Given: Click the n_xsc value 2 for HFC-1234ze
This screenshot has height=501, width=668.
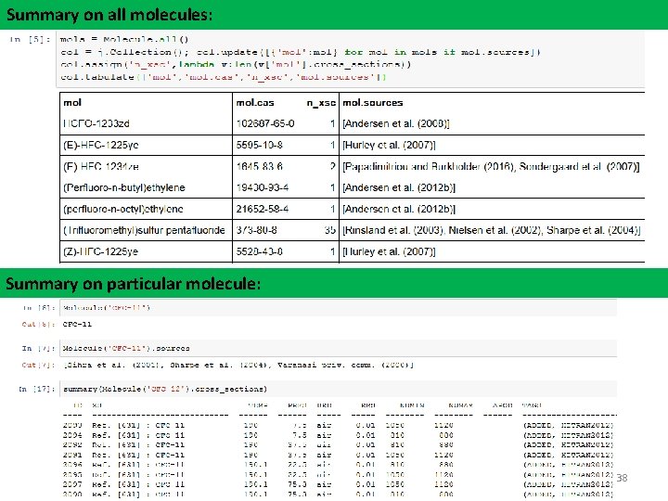Looking at the screenshot, I should [x=332, y=167].
